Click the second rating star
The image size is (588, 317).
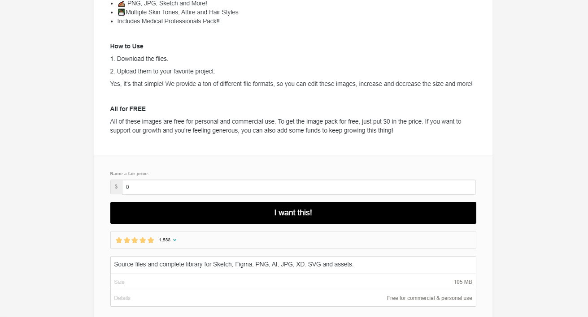(x=127, y=240)
